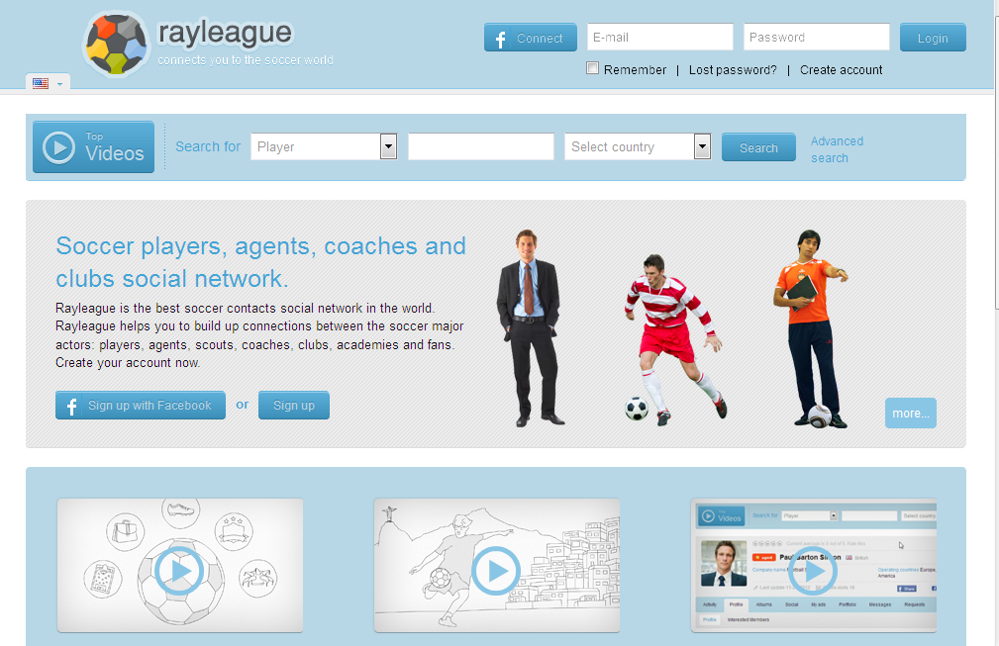Image resolution: width=999 pixels, height=646 pixels.
Task: Click the E-mail input field
Action: click(659, 38)
